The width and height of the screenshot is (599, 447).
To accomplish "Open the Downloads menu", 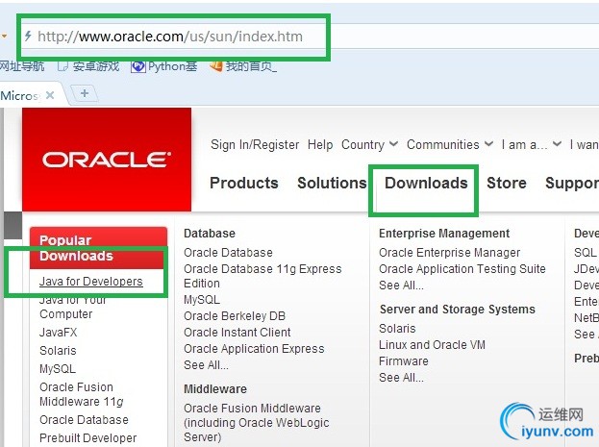I will tap(426, 183).
